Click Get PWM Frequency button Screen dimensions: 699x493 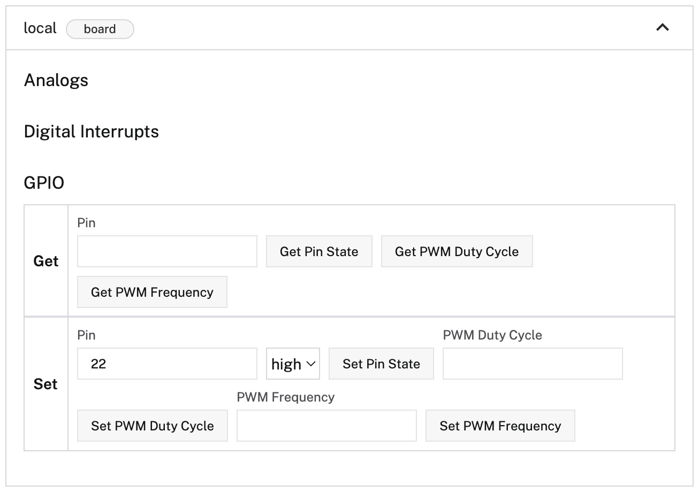(x=153, y=292)
